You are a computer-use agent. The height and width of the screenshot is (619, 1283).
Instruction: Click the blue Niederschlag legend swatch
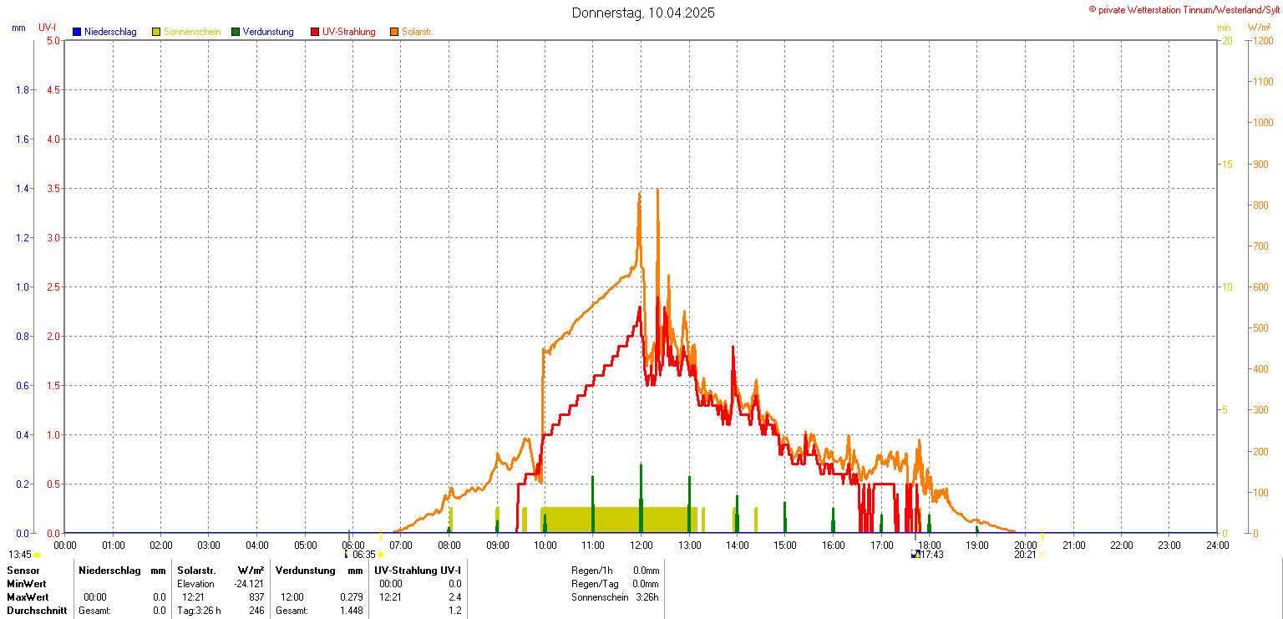pos(77,32)
